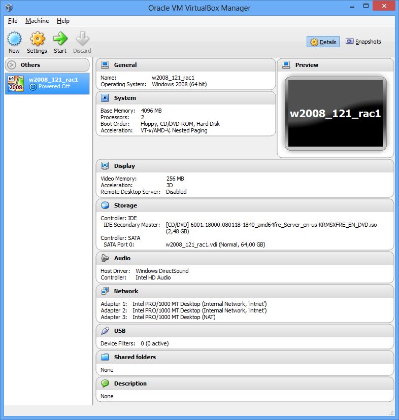Click the w2008_121_rac1.vdi SATA disk entry
This screenshot has height=420, width=399.
pos(215,244)
